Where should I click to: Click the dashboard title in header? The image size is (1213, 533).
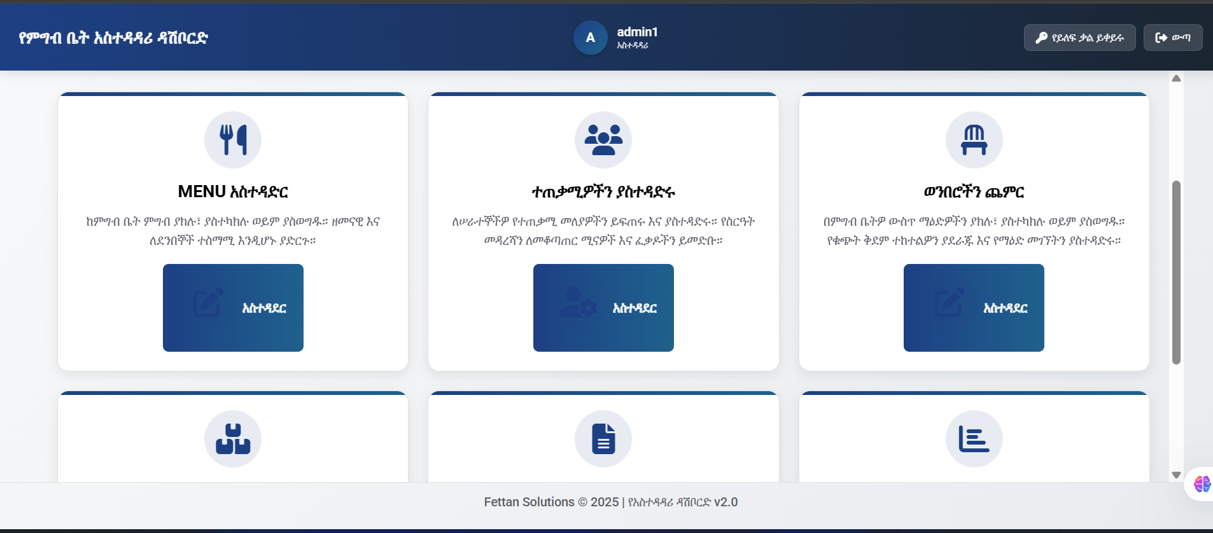(x=113, y=38)
